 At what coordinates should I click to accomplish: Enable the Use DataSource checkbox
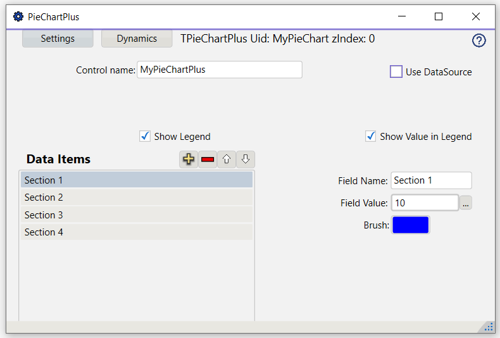pyautogui.click(x=396, y=72)
